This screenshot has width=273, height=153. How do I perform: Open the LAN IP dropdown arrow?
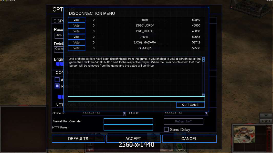206,114
